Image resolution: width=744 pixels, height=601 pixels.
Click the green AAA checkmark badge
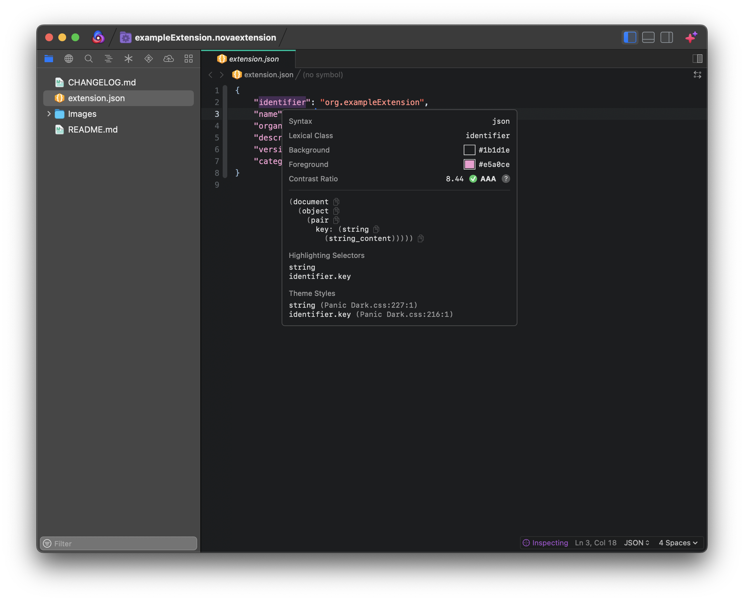click(473, 179)
